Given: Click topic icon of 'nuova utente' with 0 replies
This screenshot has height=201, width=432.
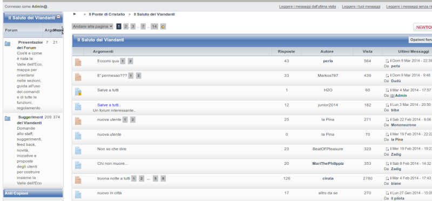Looking at the screenshot, I should [x=78, y=136].
